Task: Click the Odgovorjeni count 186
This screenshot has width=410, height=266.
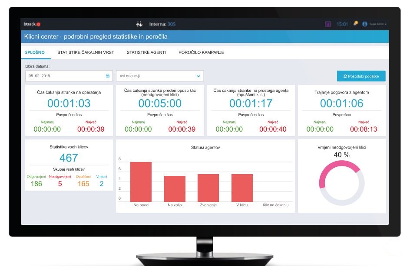Action: tap(36, 184)
